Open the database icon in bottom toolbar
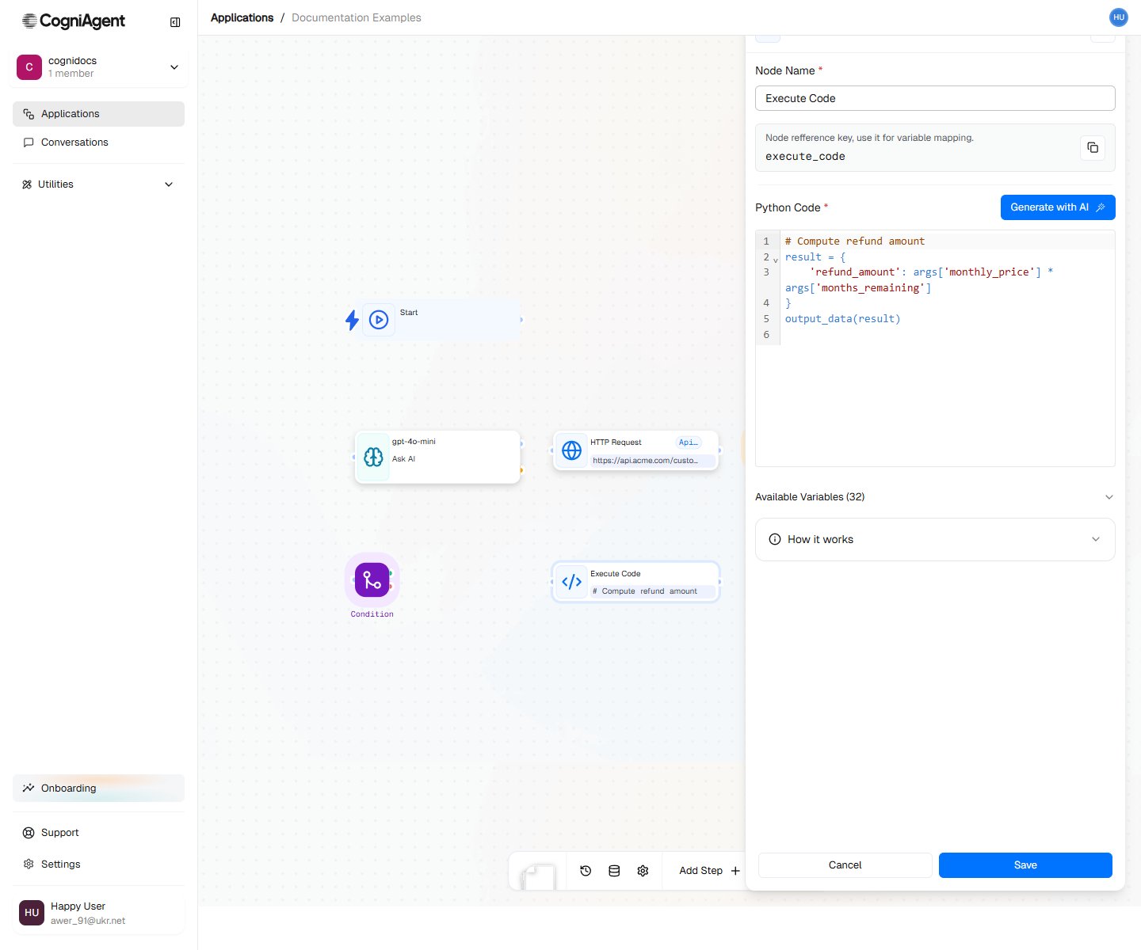 point(614,871)
